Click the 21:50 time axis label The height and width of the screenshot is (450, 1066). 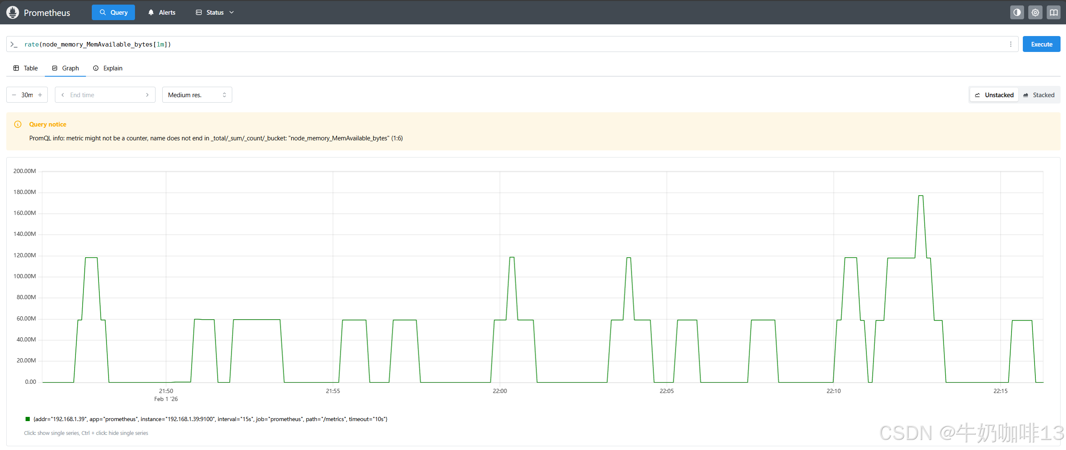166,391
